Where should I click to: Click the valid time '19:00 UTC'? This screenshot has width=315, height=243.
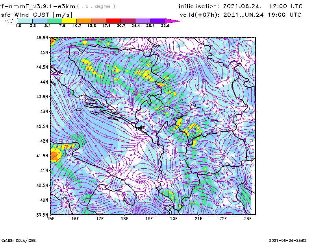284,15
